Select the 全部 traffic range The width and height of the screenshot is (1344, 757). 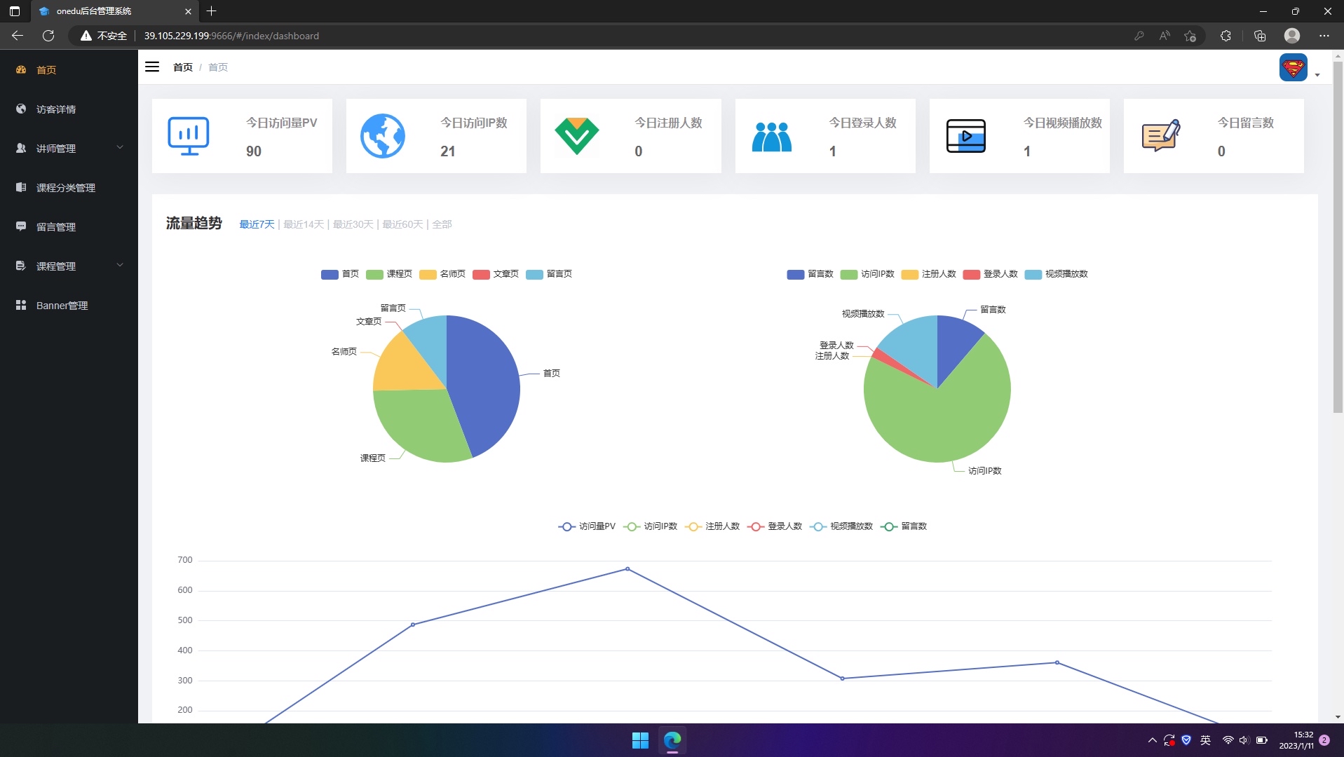coord(442,224)
